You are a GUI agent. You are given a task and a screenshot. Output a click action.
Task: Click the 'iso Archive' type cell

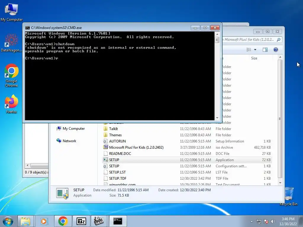point(224,147)
